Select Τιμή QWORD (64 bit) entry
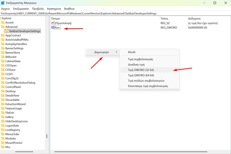This screenshot has width=231, height=154. click(141, 75)
